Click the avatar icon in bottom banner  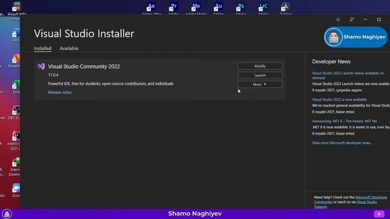(7, 214)
